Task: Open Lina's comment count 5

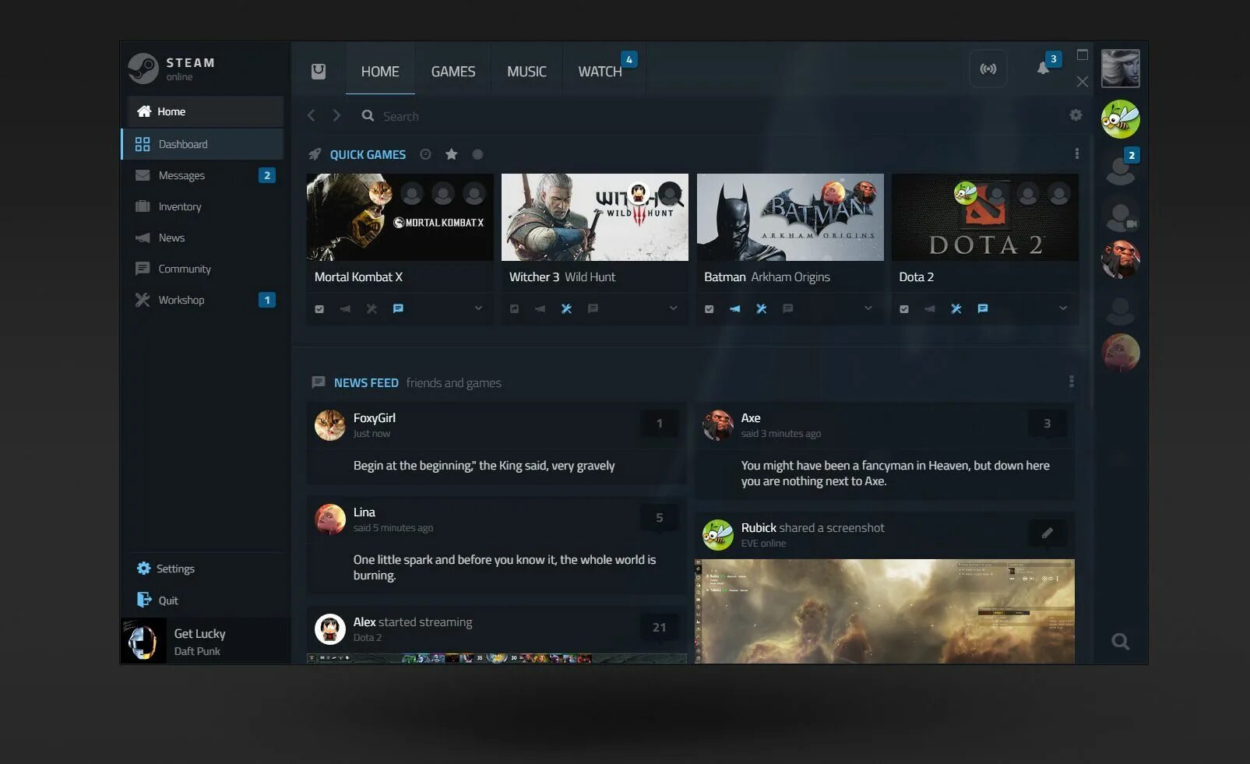Action: 660,518
